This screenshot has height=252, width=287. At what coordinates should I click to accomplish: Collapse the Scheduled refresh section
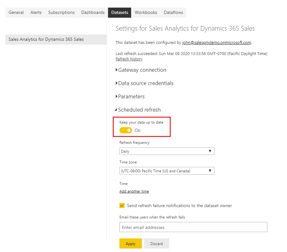(x=138, y=110)
